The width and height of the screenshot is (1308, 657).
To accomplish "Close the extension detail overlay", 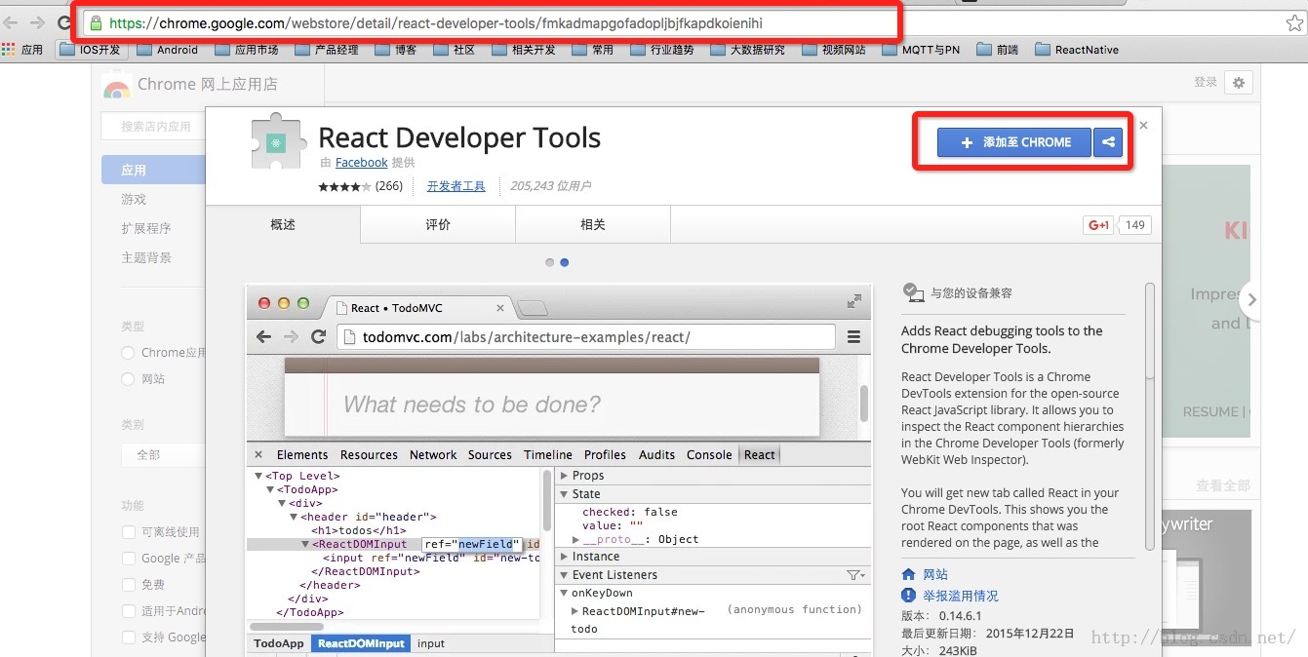I will pos(1144,126).
